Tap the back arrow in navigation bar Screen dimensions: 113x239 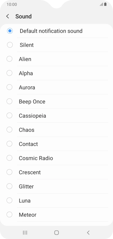click(88, 232)
